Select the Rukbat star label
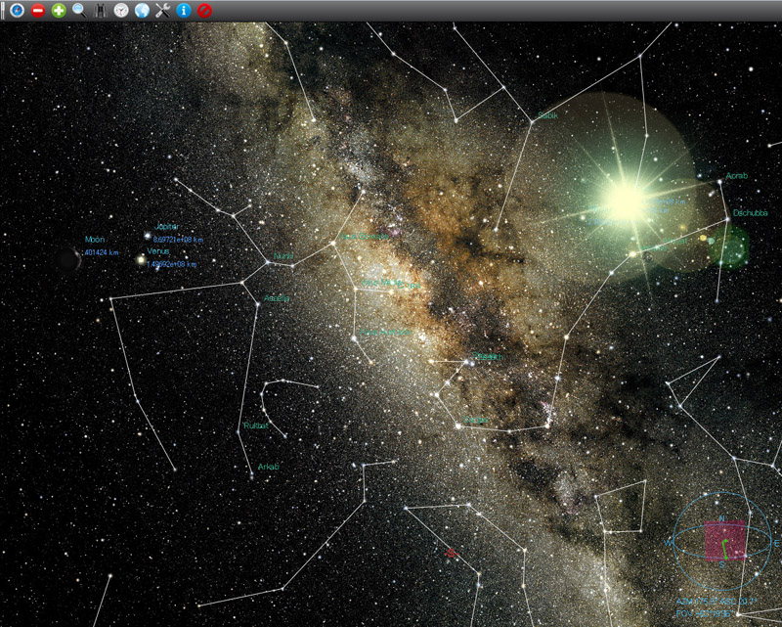The image size is (782, 627). 256,425
